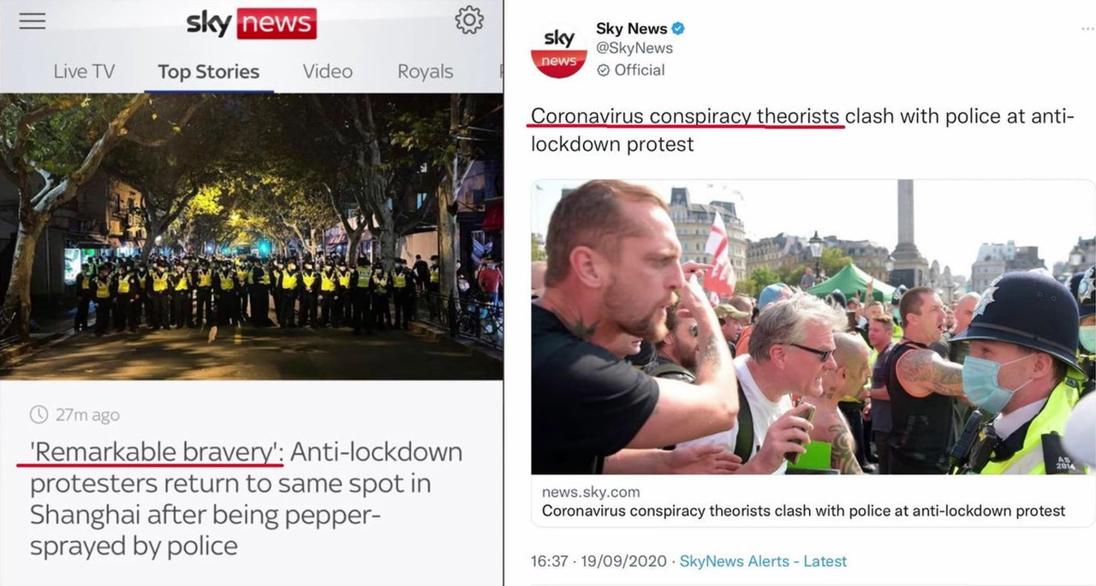Open the hamburger menu icon
This screenshot has width=1096, height=586.
coord(33,21)
